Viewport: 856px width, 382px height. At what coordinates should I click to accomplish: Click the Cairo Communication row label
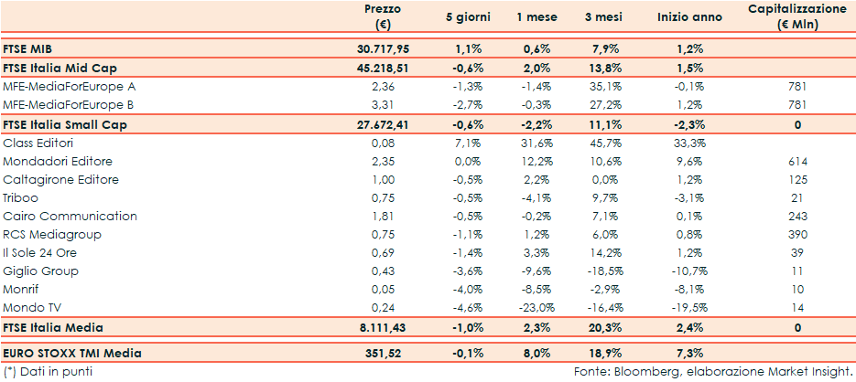pyautogui.click(x=70, y=217)
